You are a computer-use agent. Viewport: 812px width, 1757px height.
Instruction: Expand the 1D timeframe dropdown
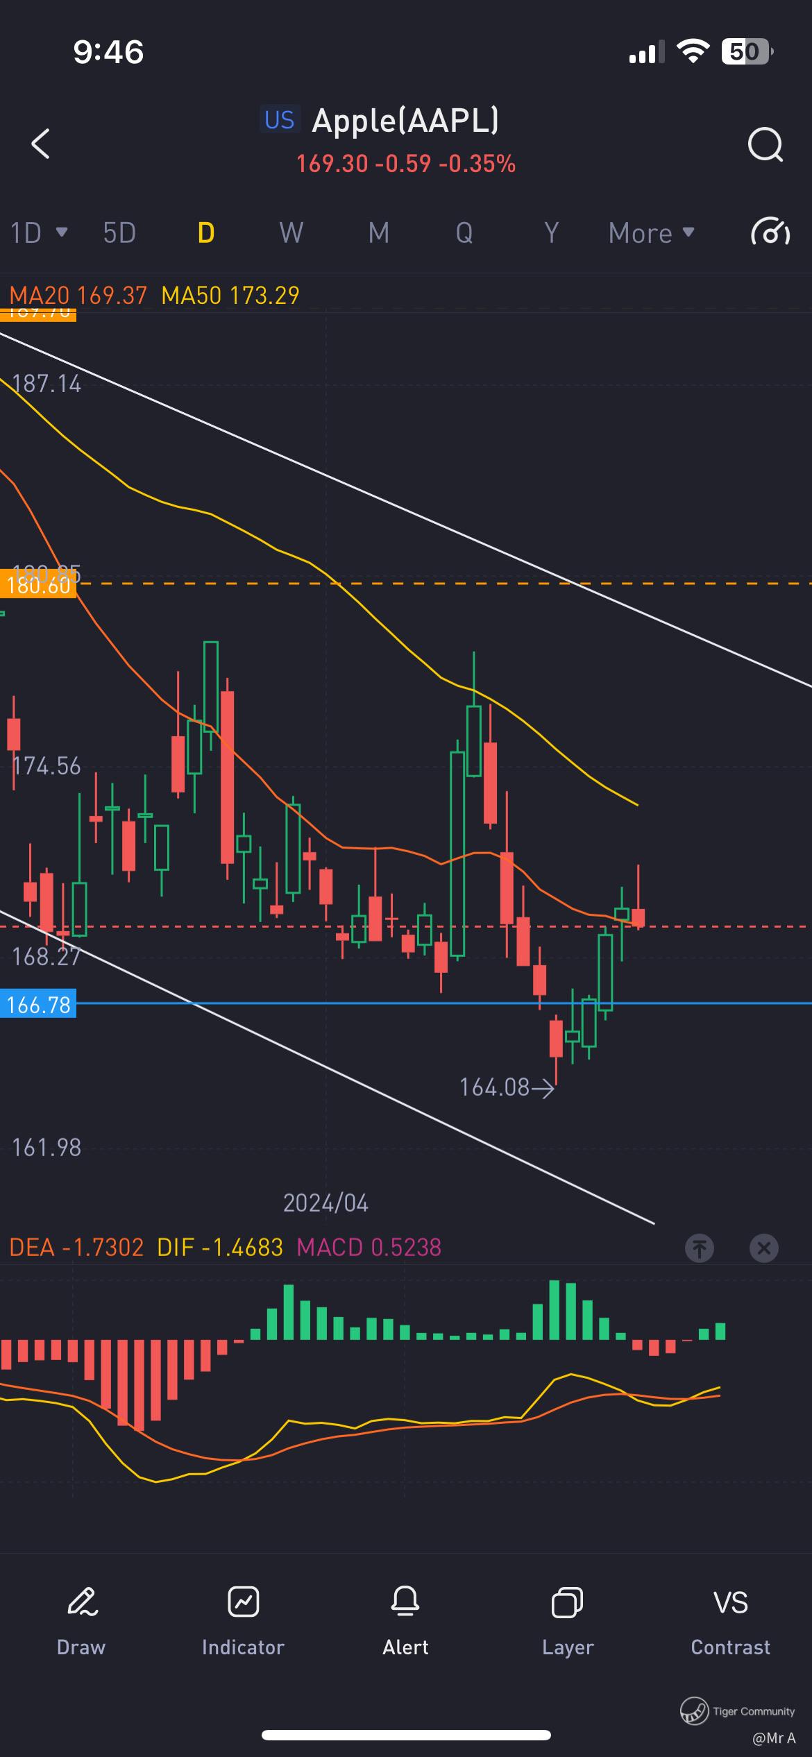tap(39, 233)
